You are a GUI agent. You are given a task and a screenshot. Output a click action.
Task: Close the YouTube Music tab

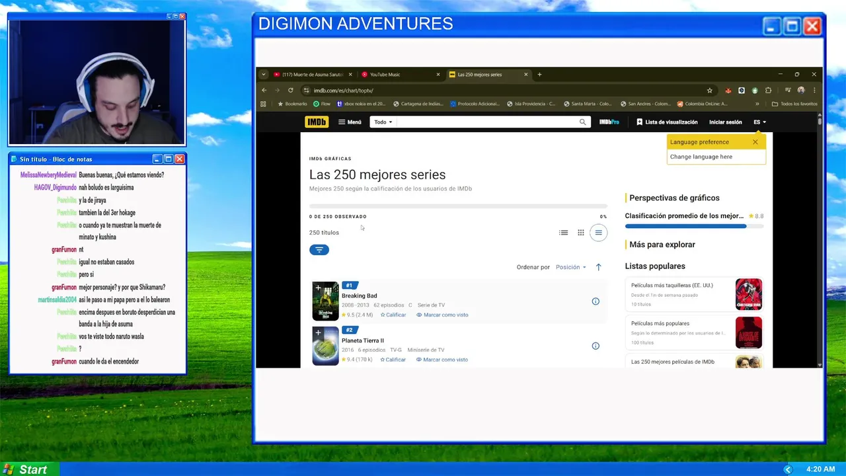[x=438, y=75]
